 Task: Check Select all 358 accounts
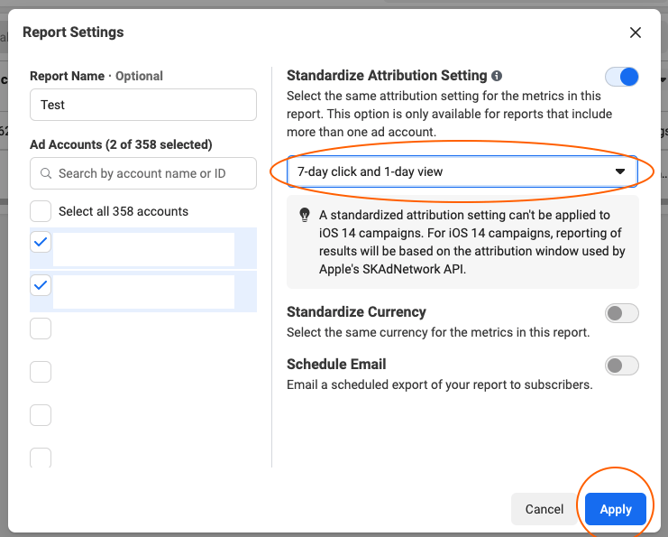pyautogui.click(x=41, y=211)
